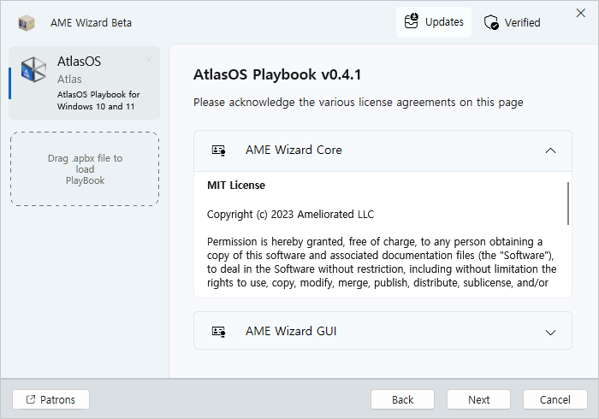Click the Patrons external link icon
Viewport: 599px width, 419px height.
[x=31, y=399]
